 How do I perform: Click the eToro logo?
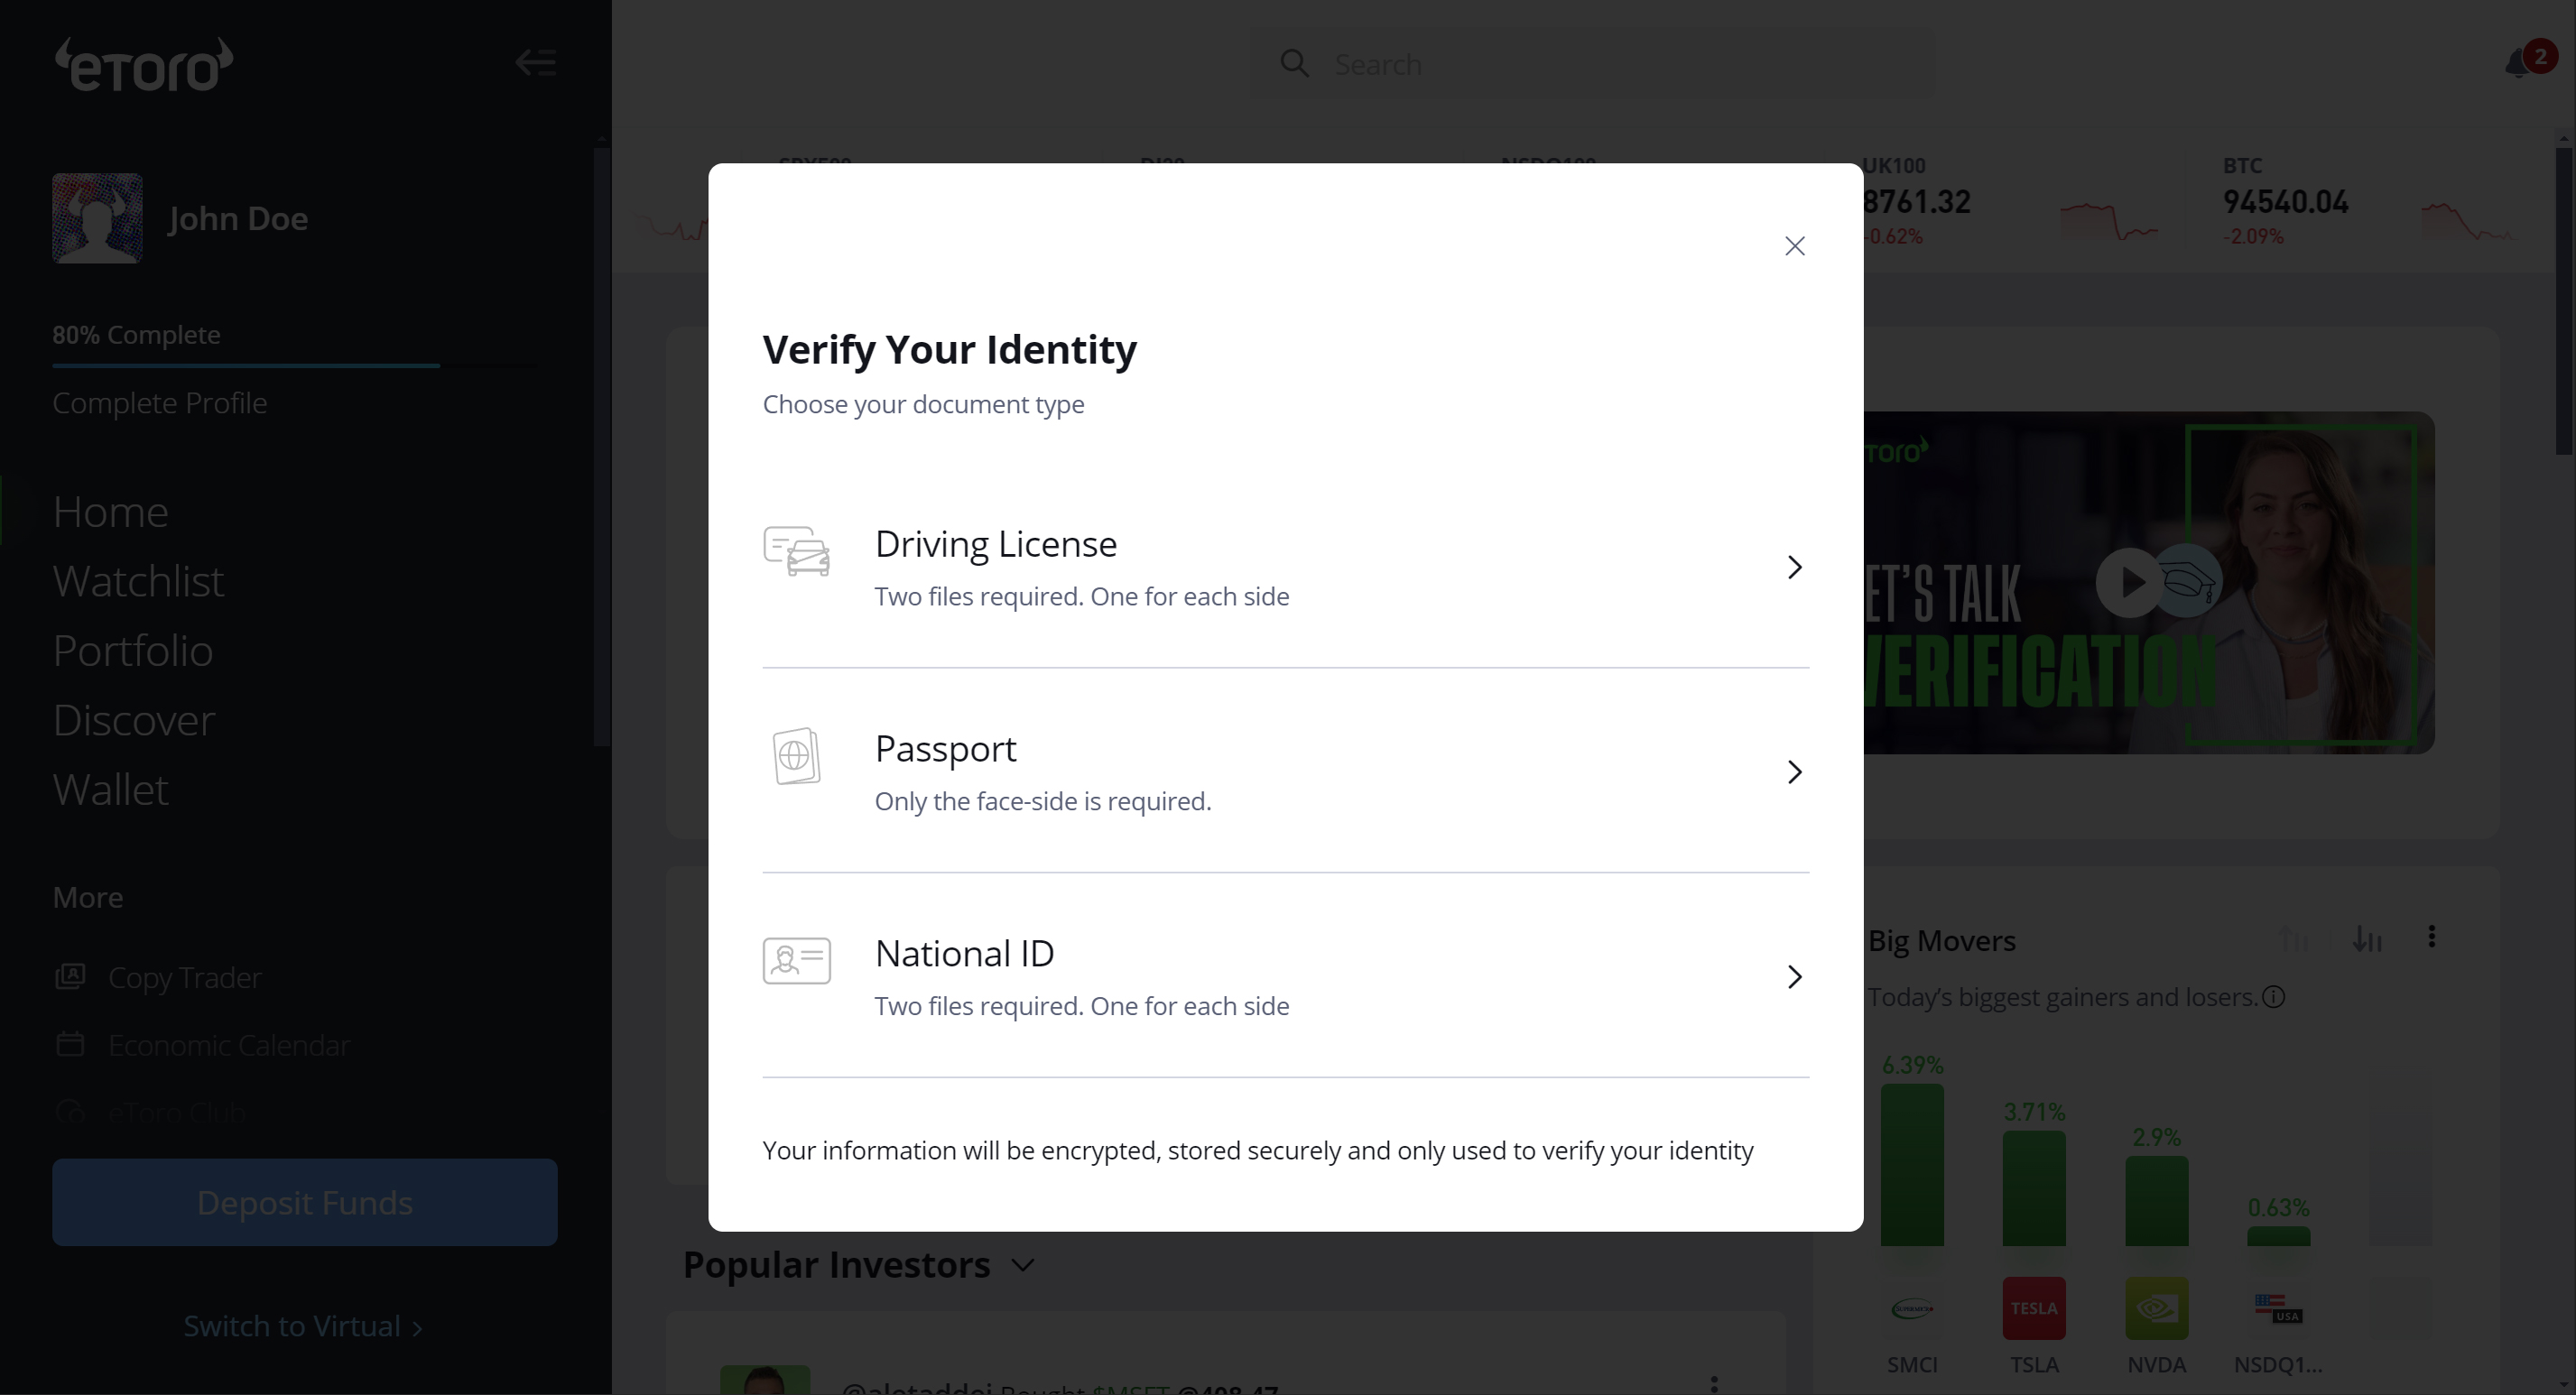[x=144, y=65]
